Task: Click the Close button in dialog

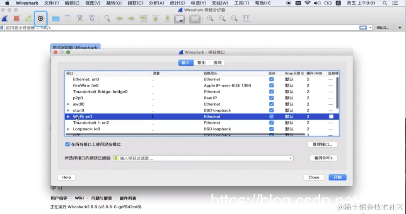Action: pos(314,177)
